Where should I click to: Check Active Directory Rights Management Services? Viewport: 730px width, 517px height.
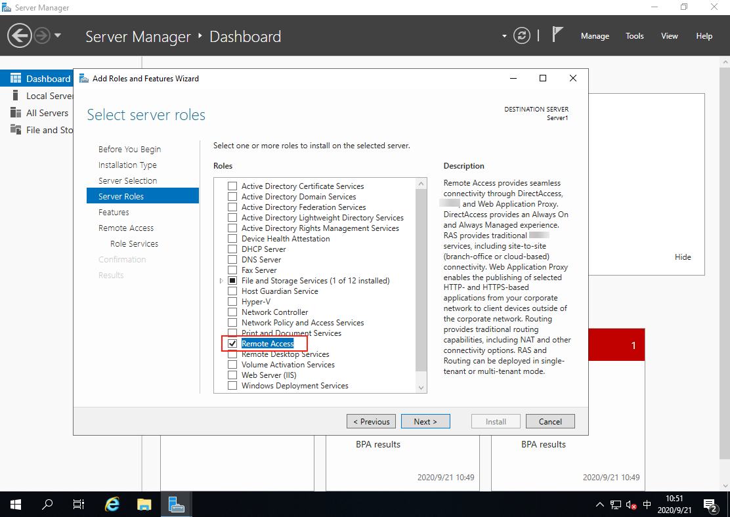[232, 228]
